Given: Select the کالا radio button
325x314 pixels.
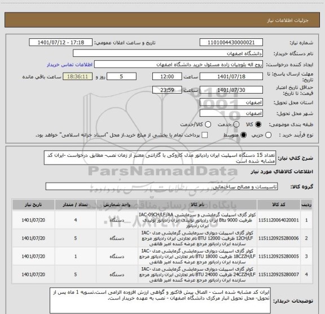Looking at the screenshot, I should pyautogui.click(x=258, y=125).
